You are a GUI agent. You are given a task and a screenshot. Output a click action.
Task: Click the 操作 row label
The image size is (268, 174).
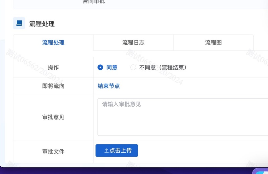[53, 67]
